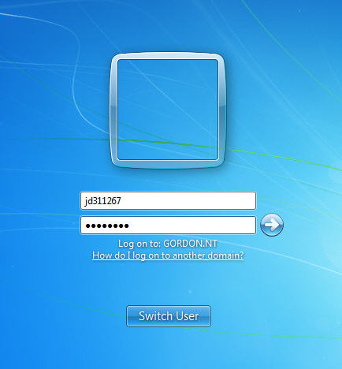Click the 'Log on to: GORDON.NT' text
This screenshot has width=342, height=369.
(x=168, y=244)
